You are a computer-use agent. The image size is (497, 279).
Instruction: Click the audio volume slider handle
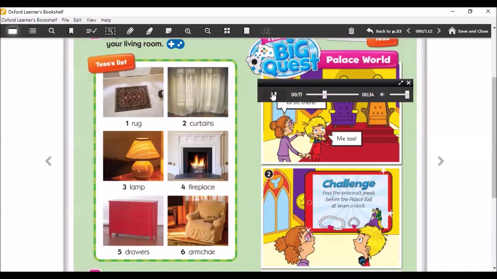(407, 95)
